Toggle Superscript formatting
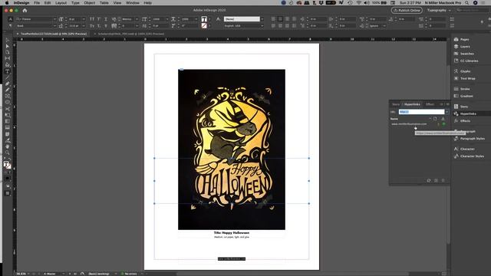Image resolution: width=491 pixels, height=276 pixels. (99, 19)
